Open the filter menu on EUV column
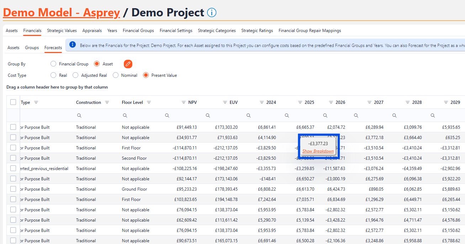This screenshot has height=244, width=465. pyautogui.click(x=225, y=102)
